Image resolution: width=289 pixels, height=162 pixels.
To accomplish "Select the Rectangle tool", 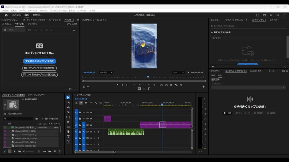I will 68,127.
